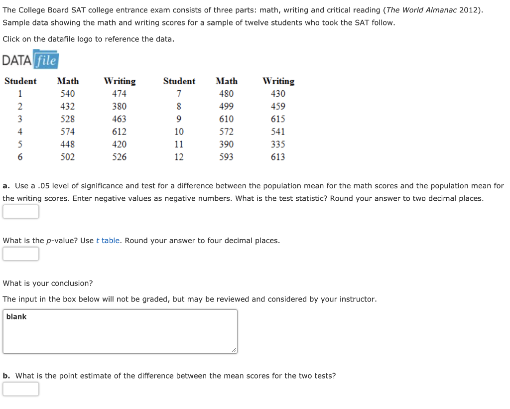The image size is (510, 409).
Task: Select Writing score 615 for student 9
Action: coord(278,119)
